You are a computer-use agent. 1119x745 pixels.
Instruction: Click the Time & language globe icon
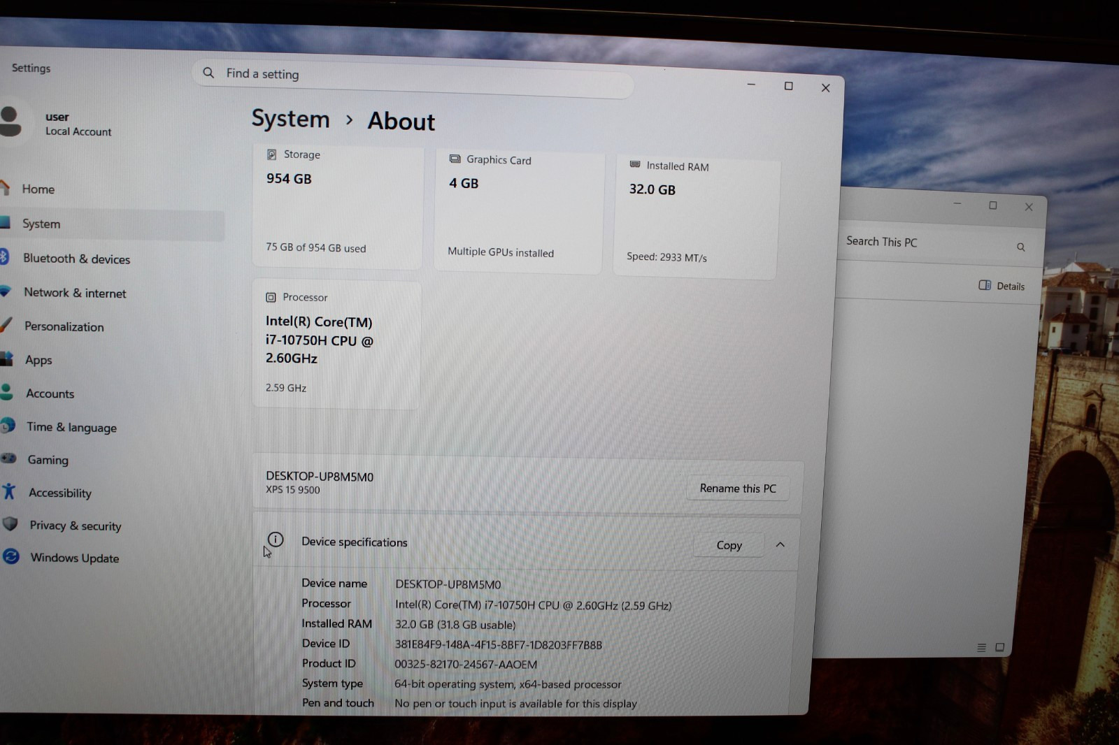(7, 425)
